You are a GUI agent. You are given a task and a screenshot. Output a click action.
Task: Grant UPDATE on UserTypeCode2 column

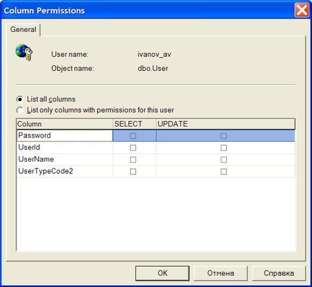tap(224, 172)
